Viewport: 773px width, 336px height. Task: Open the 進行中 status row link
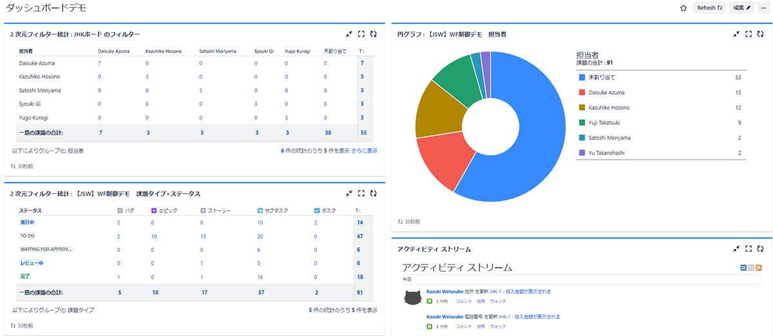27,222
